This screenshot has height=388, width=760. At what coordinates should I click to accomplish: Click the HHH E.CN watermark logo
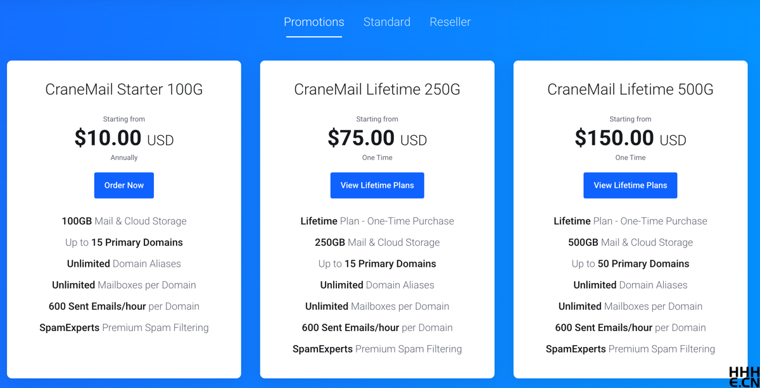[743, 376]
